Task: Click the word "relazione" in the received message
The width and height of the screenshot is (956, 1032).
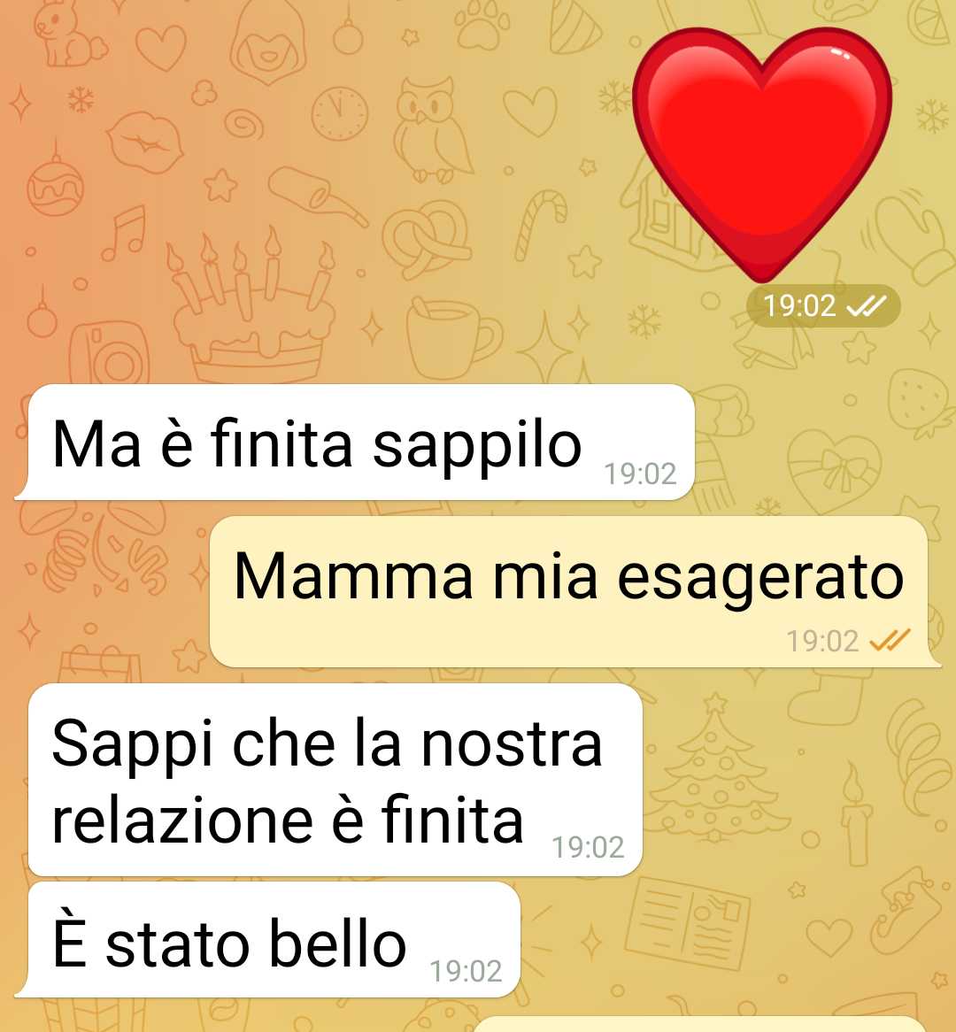Action: point(182,820)
